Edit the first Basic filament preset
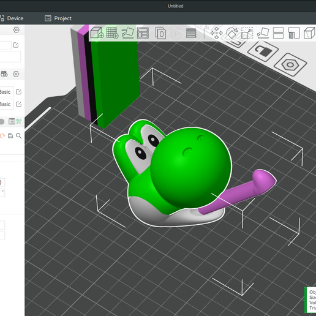This screenshot has width=316, height=316. [x=19, y=92]
